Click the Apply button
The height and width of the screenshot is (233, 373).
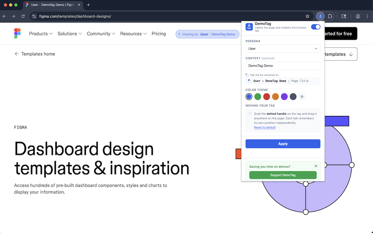coord(283,144)
